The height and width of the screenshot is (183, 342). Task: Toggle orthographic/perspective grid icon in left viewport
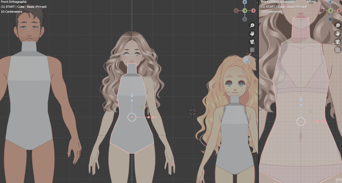(252, 50)
